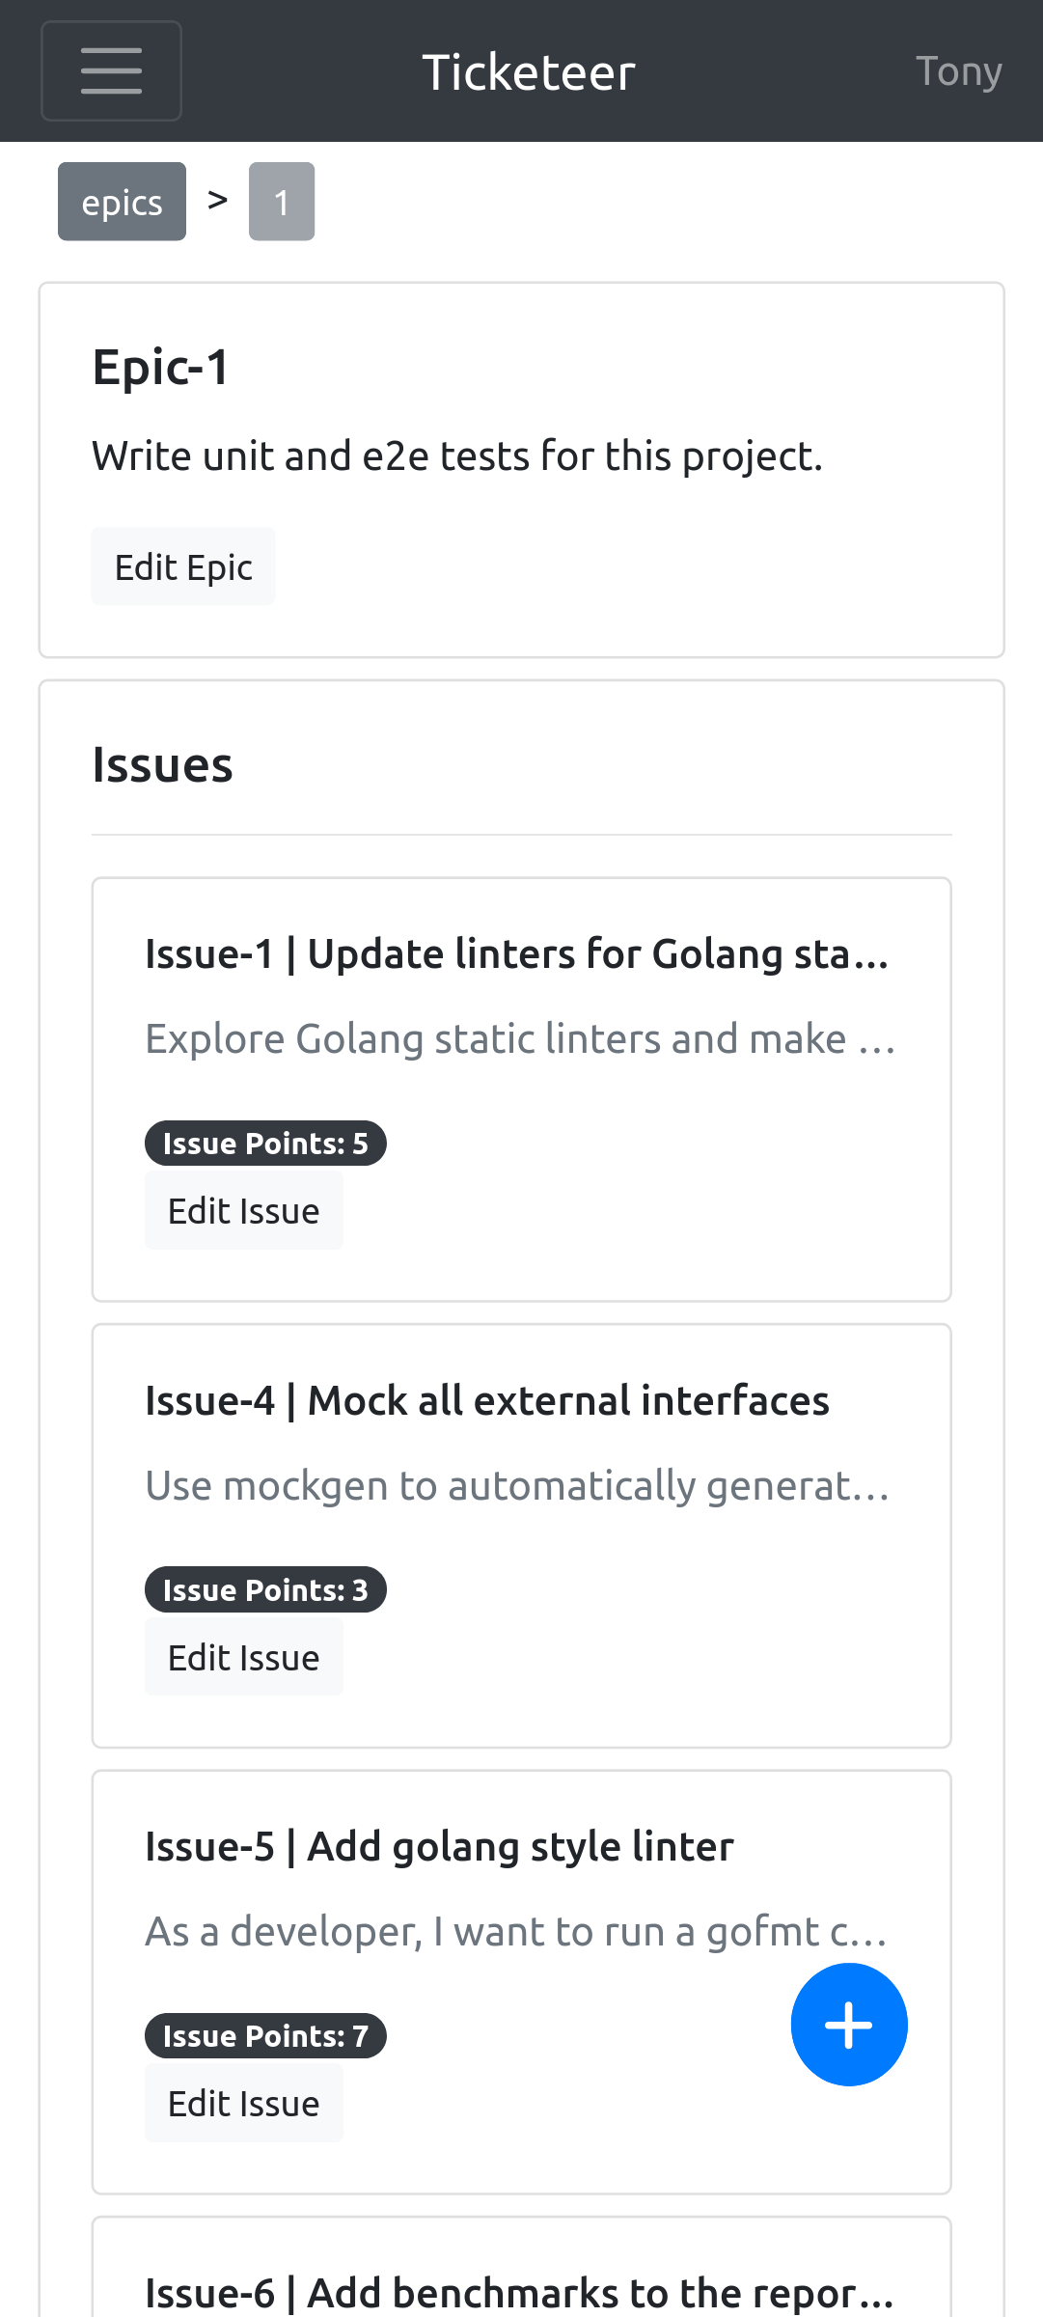Open the hamburger navigation menu

pos(110,69)
